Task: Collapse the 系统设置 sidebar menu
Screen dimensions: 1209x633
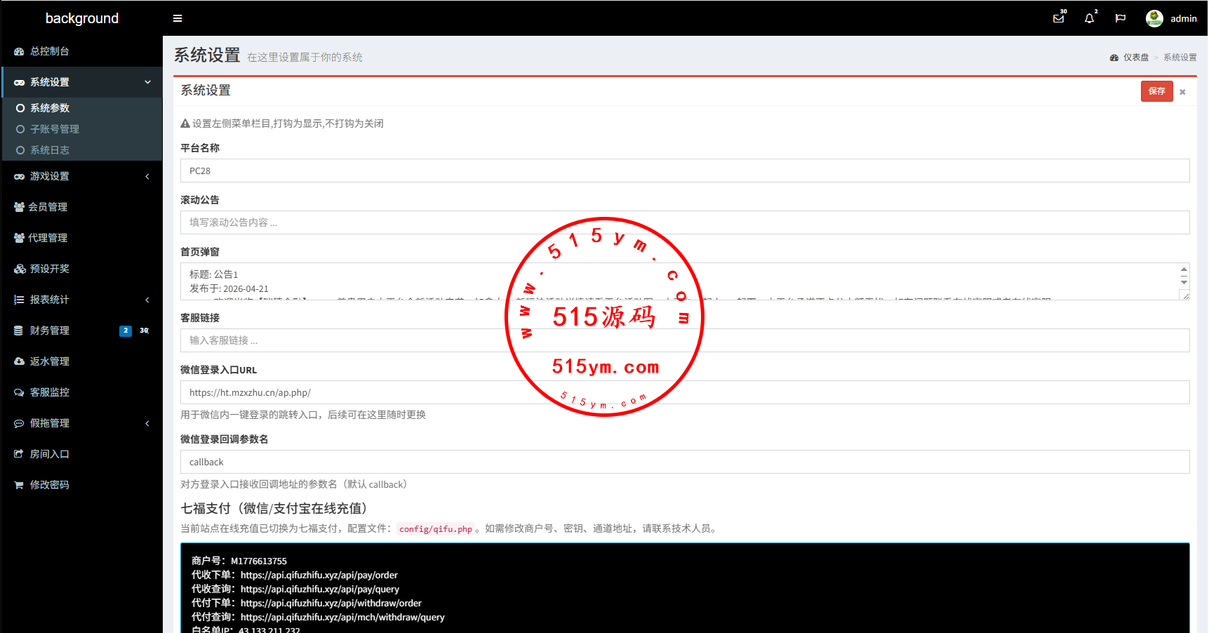Action: click(x=147, y=82)
